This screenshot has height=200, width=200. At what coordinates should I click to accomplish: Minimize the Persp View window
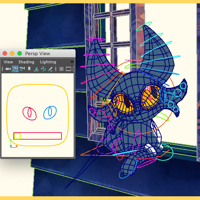pos(12,53)
